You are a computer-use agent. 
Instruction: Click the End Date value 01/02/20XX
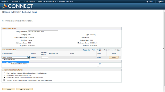94,46
